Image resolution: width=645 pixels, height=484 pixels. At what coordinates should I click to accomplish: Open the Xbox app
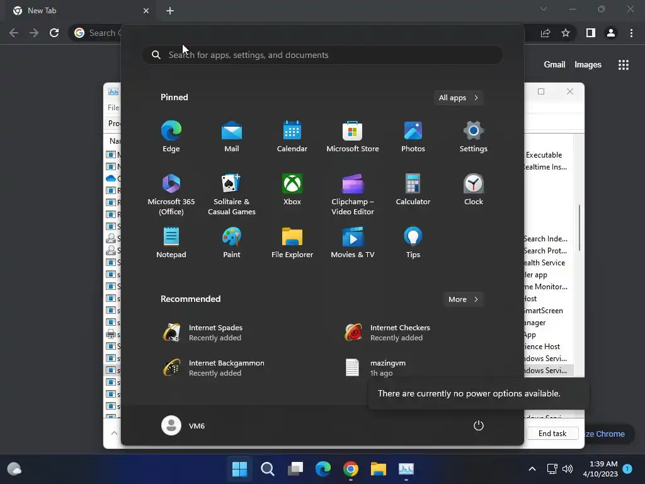click(292, 190)
